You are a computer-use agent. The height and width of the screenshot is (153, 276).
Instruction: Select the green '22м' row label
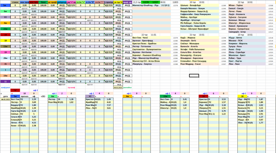[5, 29]
